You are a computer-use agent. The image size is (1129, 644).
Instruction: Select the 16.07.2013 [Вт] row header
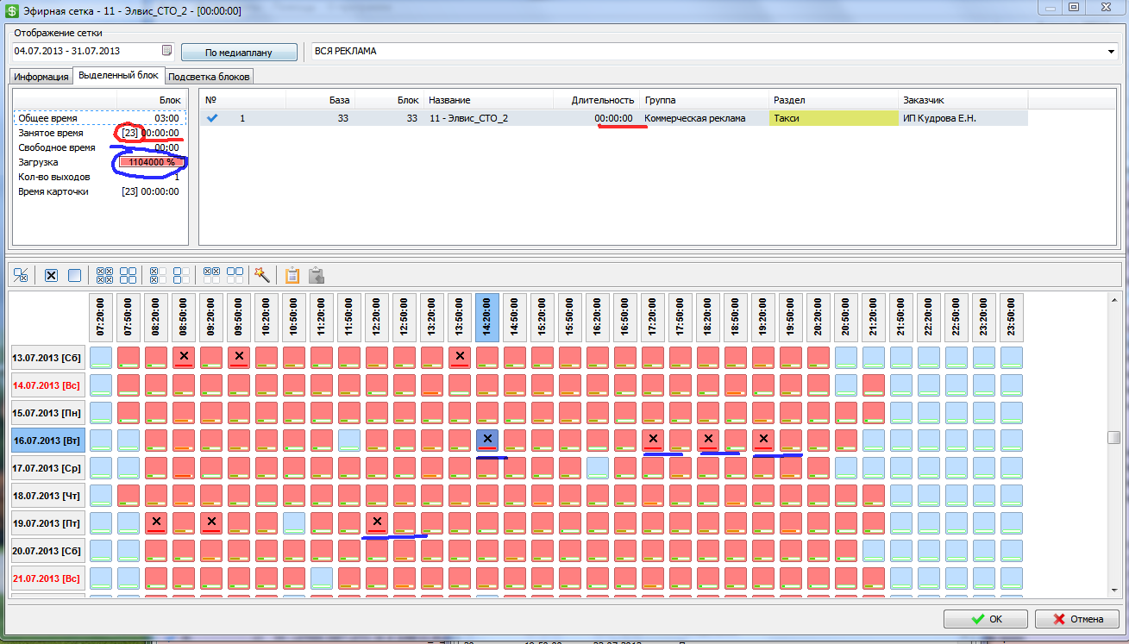[x=47, y=441]
